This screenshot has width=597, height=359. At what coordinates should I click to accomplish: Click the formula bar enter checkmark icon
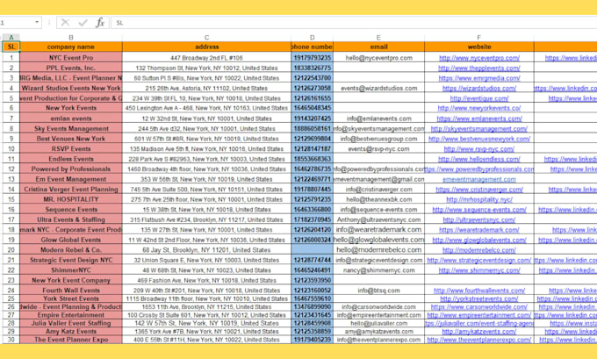pyautogui.click(x=83, y=23)
